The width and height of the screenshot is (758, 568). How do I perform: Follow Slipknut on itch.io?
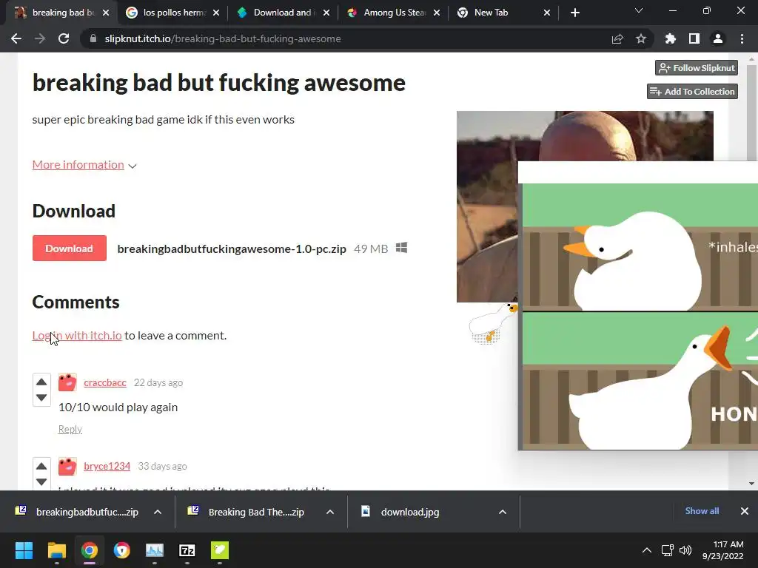[697, 67]
